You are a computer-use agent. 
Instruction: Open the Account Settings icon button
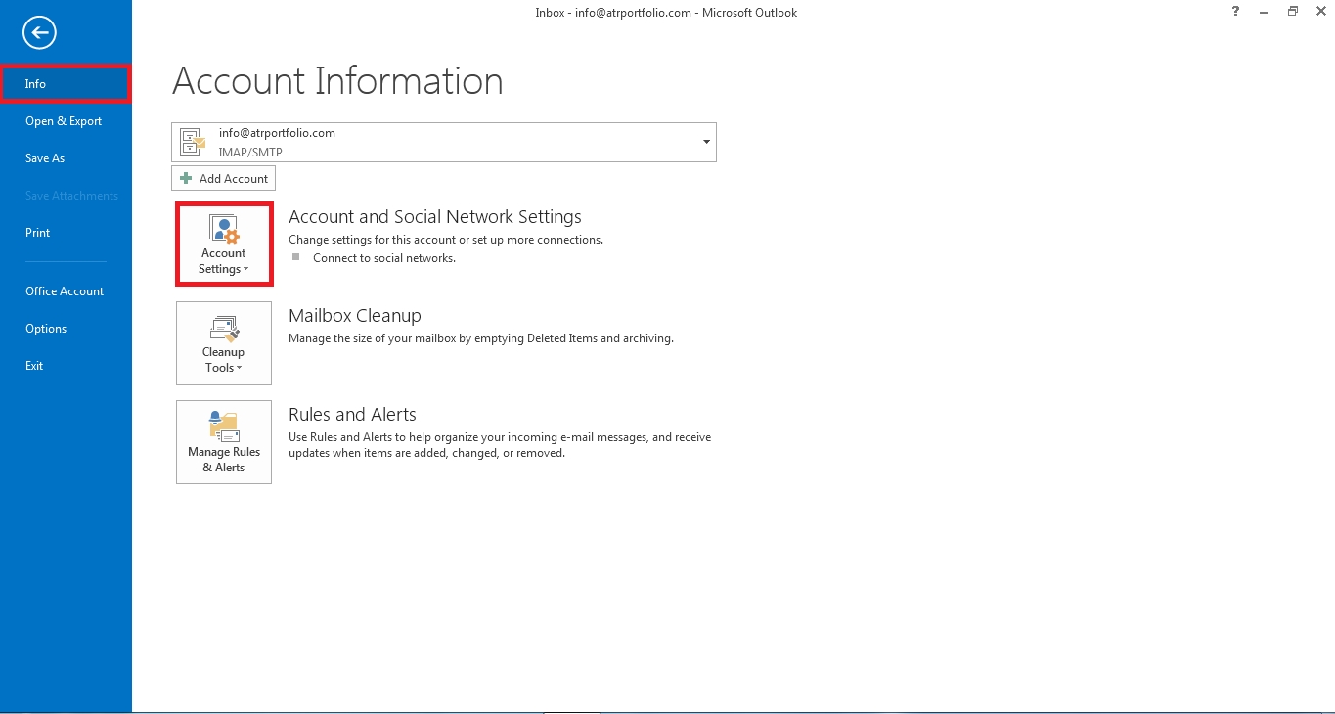tap(224, 230)
